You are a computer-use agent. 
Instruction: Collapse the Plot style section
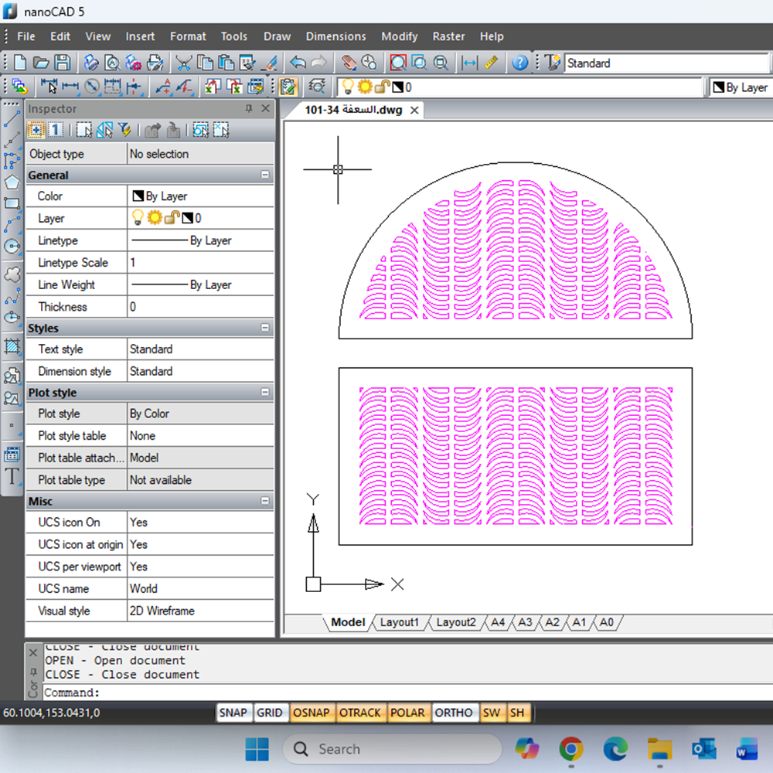coord(265,393)
